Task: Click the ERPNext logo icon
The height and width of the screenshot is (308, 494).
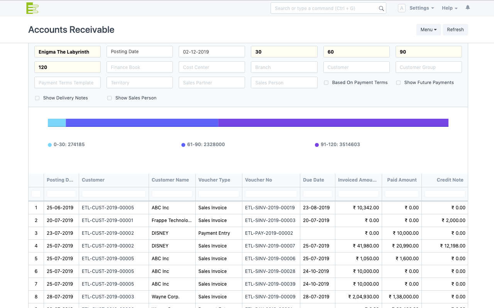Action: [x=32, y=8]
